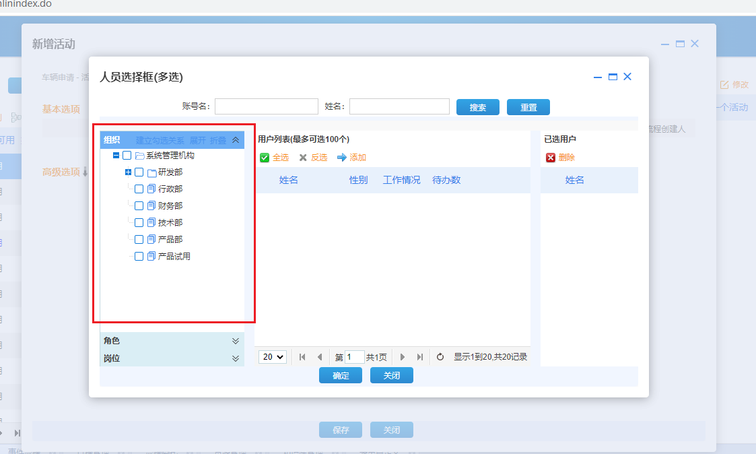Screen dimensions: 756x454
Task: Go to next page in pager
Action: 403,357
